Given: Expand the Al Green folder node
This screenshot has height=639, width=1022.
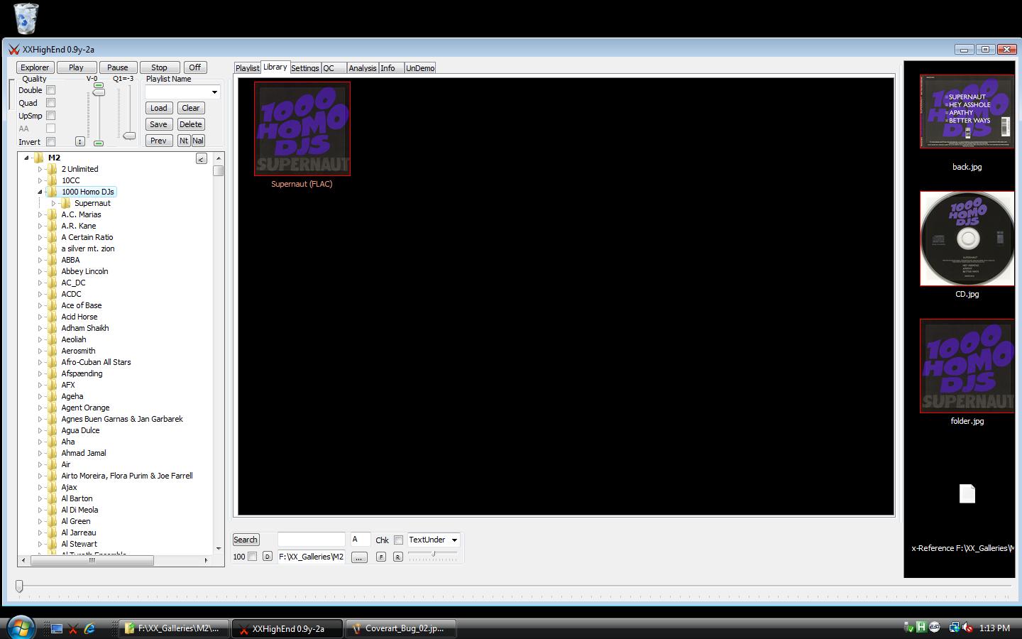Looking at the screenshot, I should (x=40, y=521).
